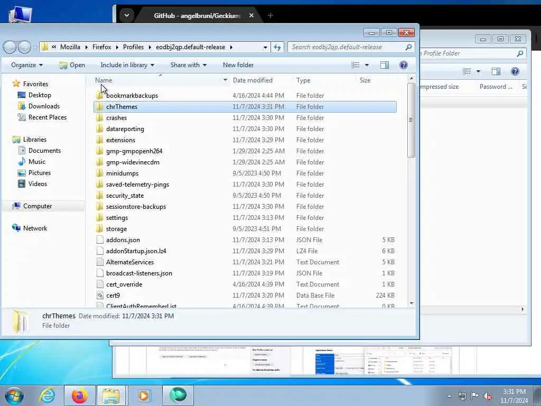The width and height of the screenshot is (541, 406).
Task: Click the scroll down arrow of the file list
Action: pos(411,303)
